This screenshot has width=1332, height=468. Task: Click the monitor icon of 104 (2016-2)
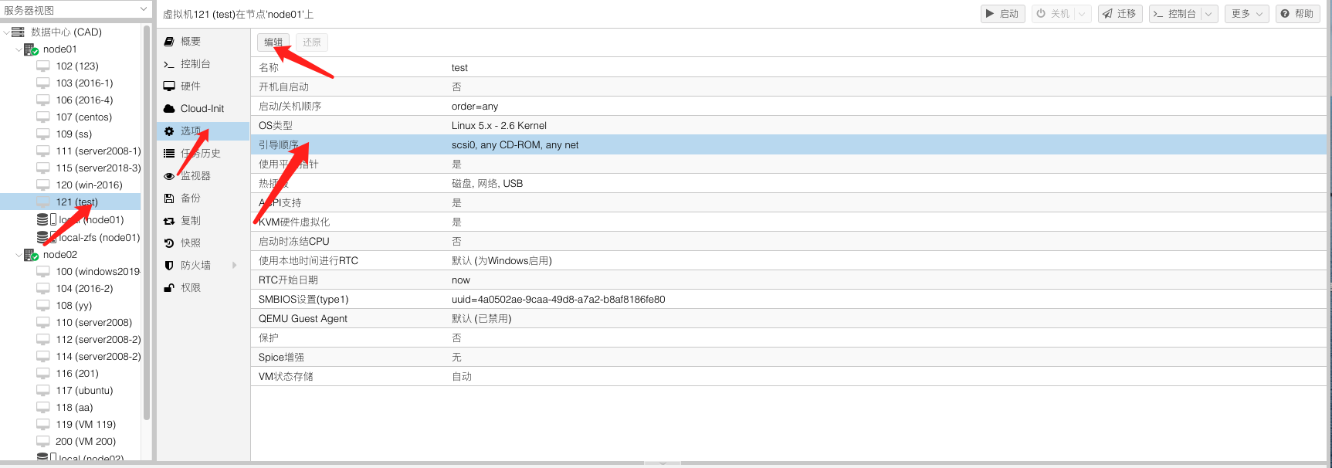[x=43, y=289]
